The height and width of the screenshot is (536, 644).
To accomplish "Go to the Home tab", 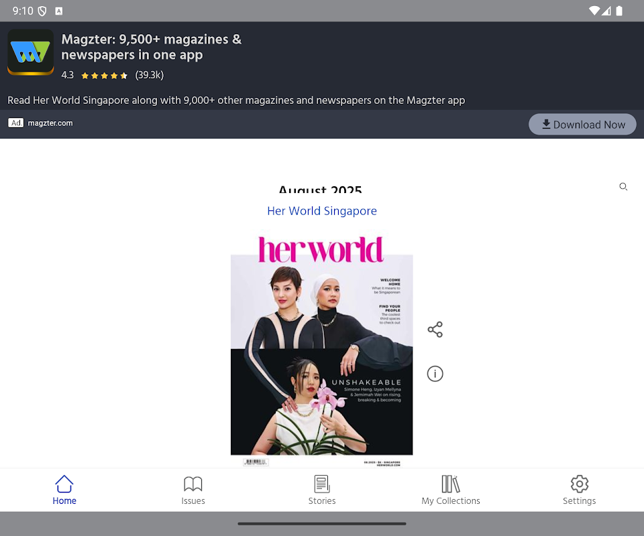I will pos(64,490).
